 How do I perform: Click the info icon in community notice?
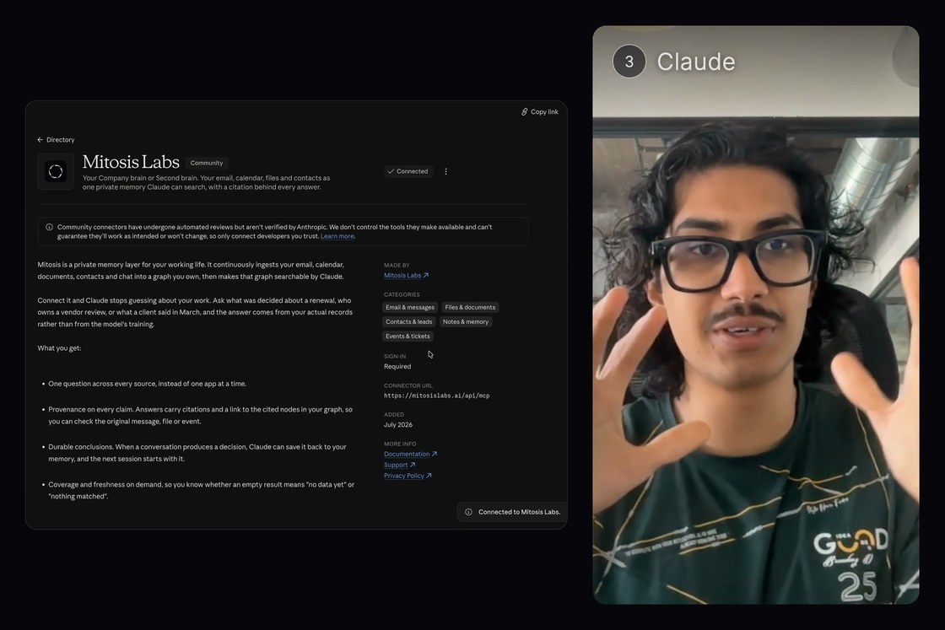coord(50,227)
